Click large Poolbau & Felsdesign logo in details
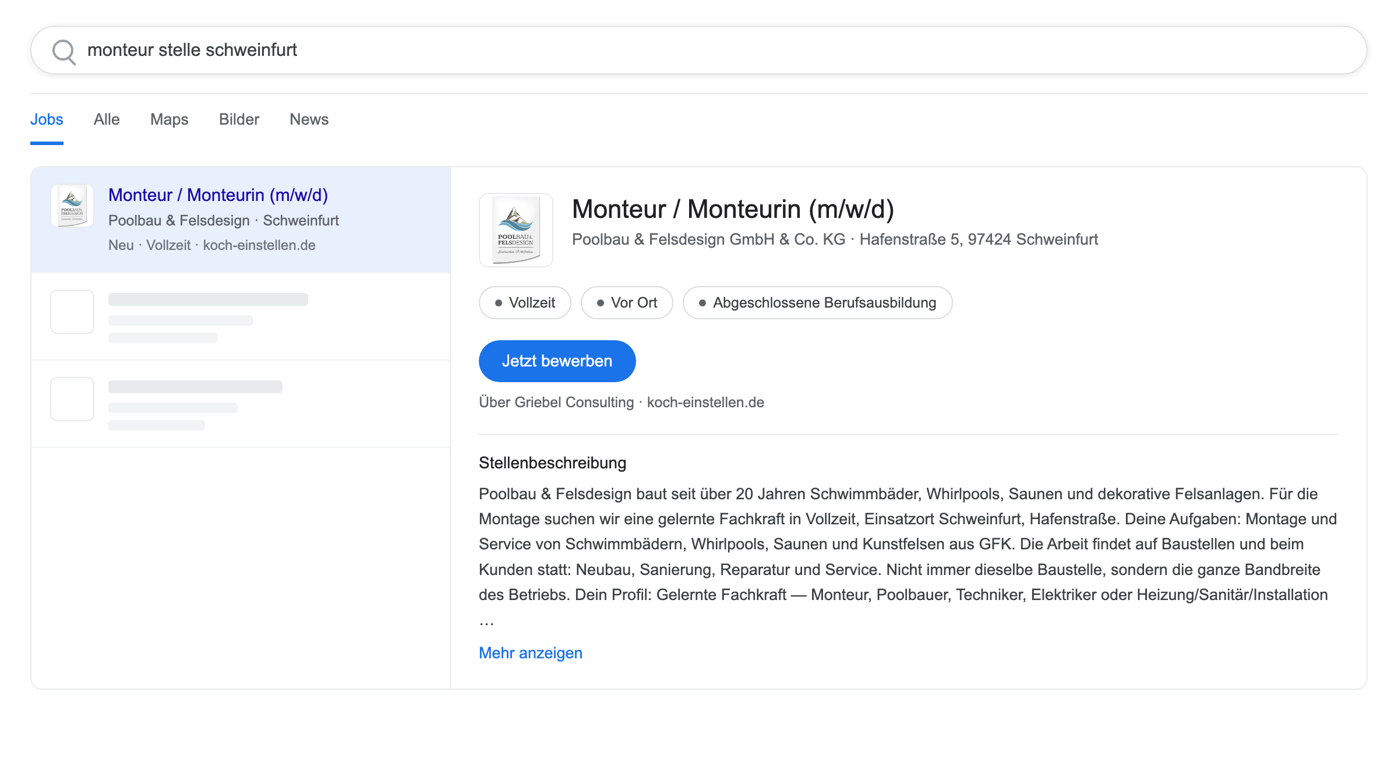The height and width of the screenshot is (769, 1398). [516, 230]
